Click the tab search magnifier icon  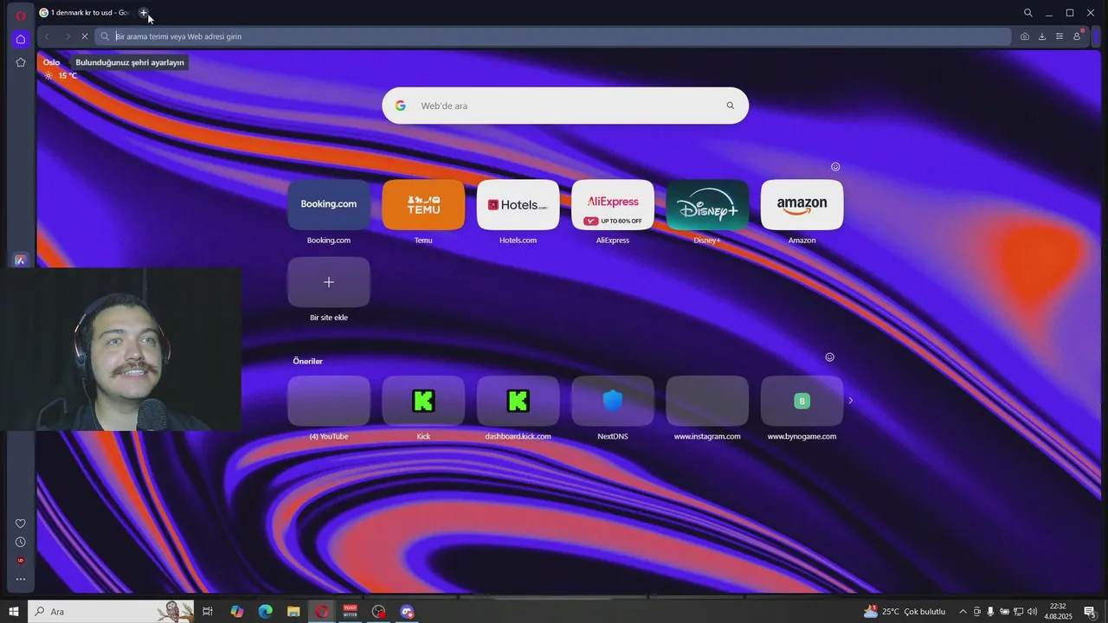(x=1028, y=13)
